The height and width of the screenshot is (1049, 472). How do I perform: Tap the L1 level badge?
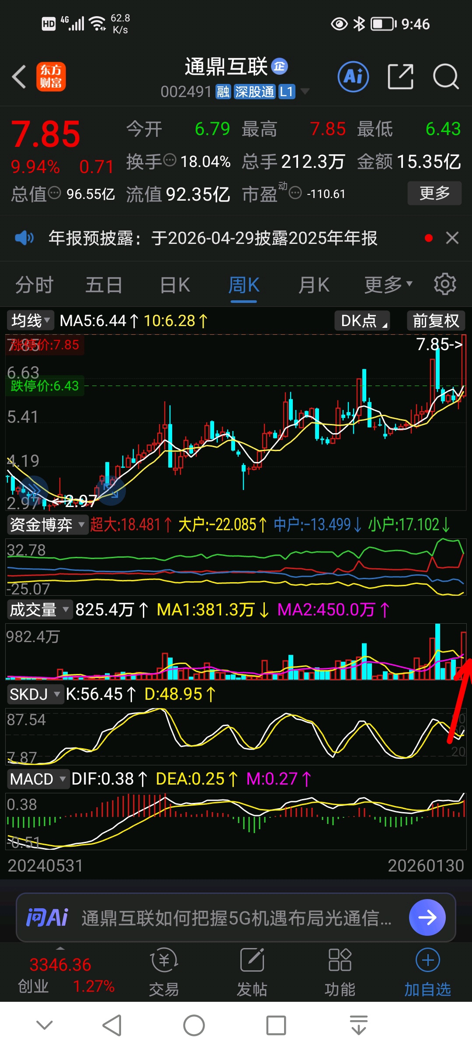click(286, 92)
